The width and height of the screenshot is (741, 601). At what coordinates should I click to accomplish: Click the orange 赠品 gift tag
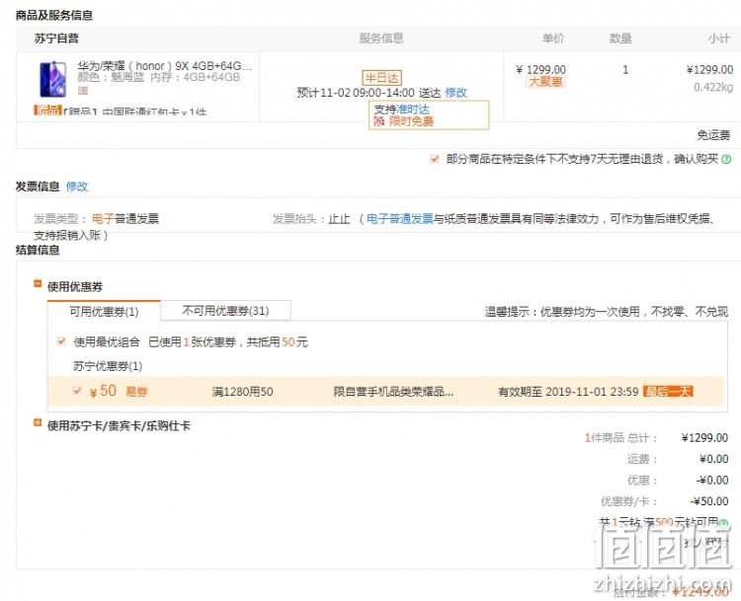coord(47,111)
